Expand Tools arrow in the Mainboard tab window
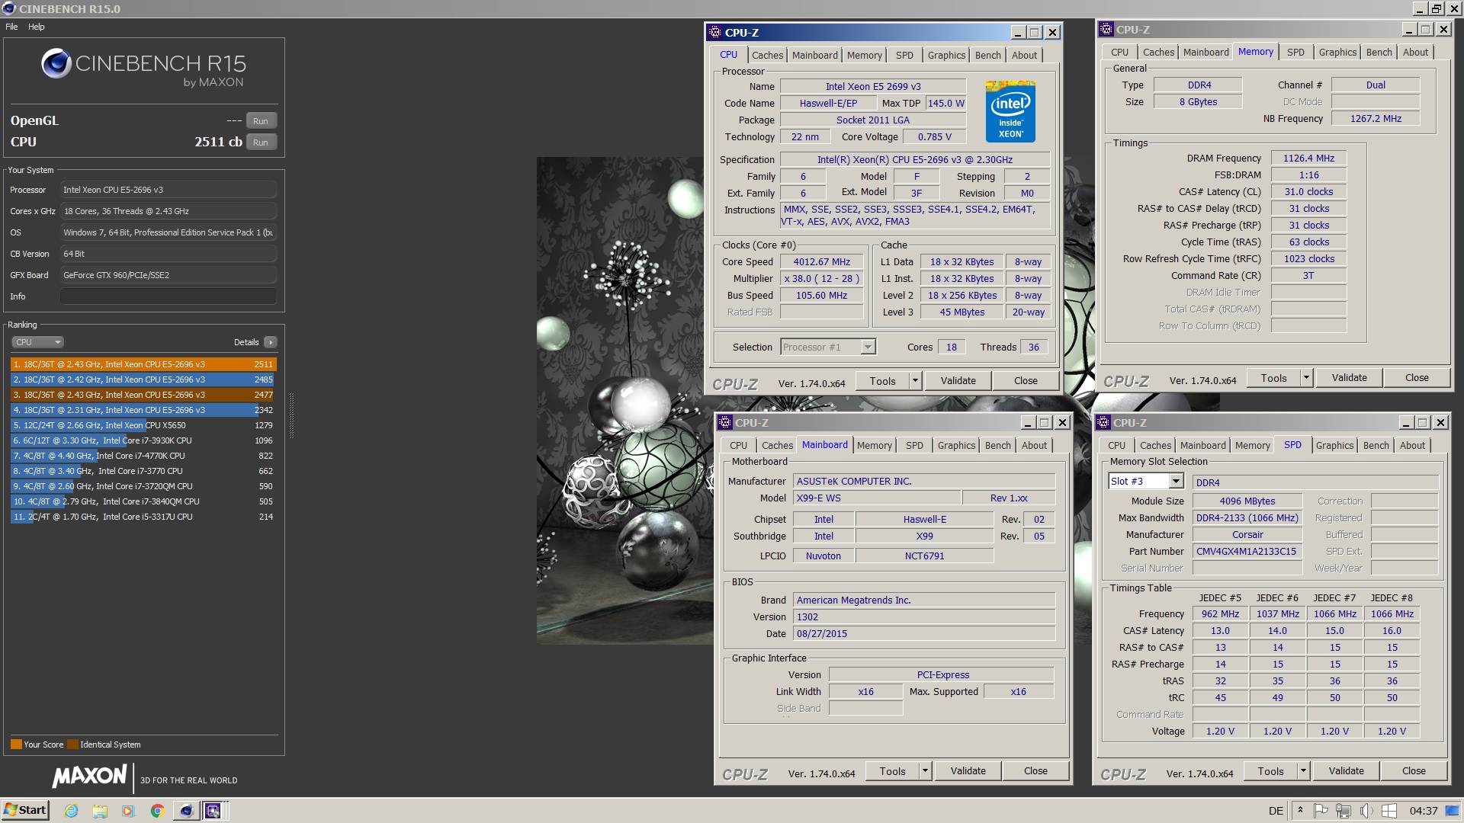Viewport: 1464px width, 823px height. 926,771
